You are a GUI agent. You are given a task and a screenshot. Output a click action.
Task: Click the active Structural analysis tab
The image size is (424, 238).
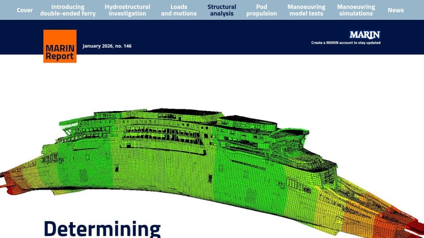pyautogui.click(x=222, y=10)
